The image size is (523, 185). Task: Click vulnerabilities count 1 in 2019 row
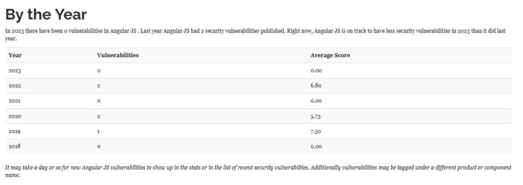click(x=99, y=131)
